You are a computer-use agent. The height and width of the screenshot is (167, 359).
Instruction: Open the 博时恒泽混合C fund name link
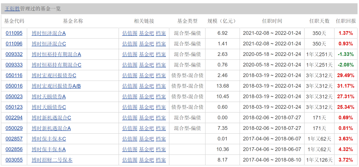pyautogui.click(x=49, y=44)
